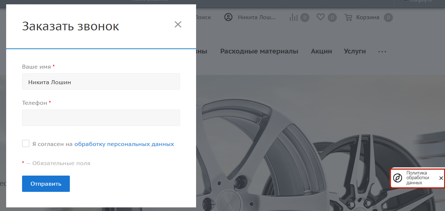The height and width of the screenshot is (211, 445).
Task: Go to the 'Акции' menu section
Action: (321, 51)
